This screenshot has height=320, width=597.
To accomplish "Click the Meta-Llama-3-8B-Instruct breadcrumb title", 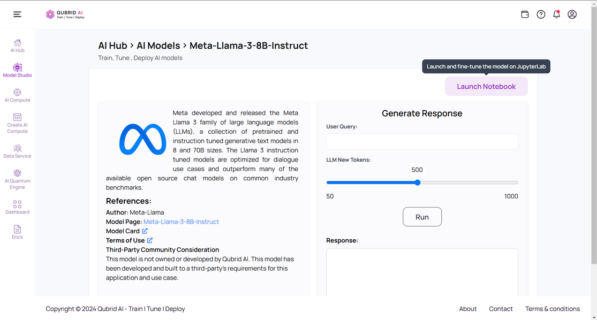I will (248, 45).
